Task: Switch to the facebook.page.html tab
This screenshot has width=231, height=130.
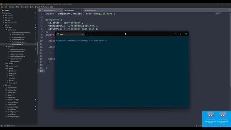Action: click(x=50, y=10)
